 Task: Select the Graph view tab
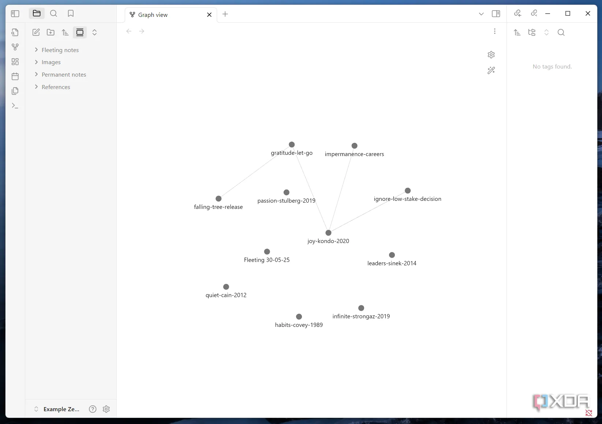[x=153, y=15]
